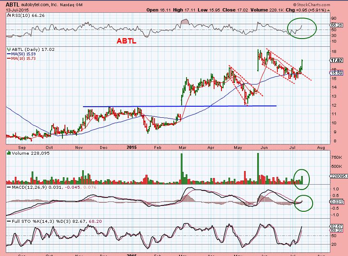The height and width of the screenshot is (256, 348).
Task: Click the 750K level on the volume axis
Action: (x=336, y=158)
